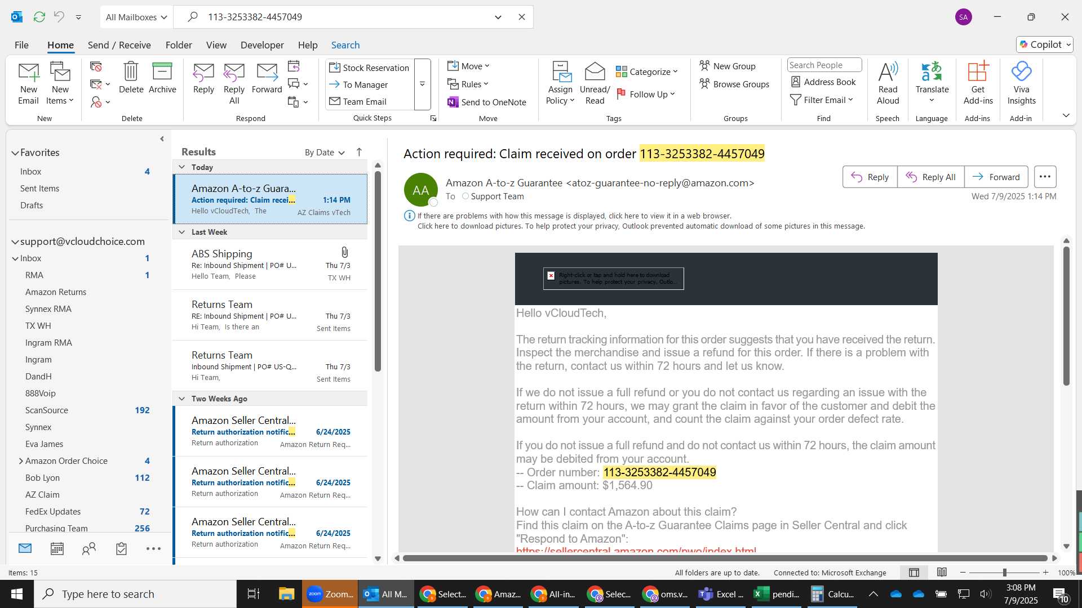Open the New Items dropdown

pos(60,83)
